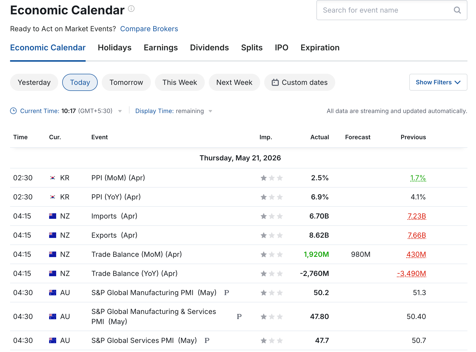Open the Trade Balance (YoY) (Apr) event
The image size is (476, 352).
coord(134,273)
